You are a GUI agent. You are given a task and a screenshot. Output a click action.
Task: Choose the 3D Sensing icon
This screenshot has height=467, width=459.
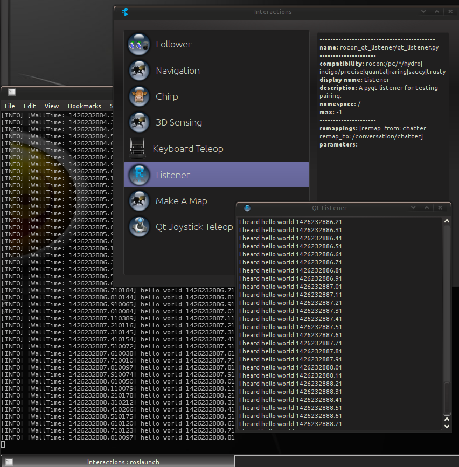click(138, 122)
